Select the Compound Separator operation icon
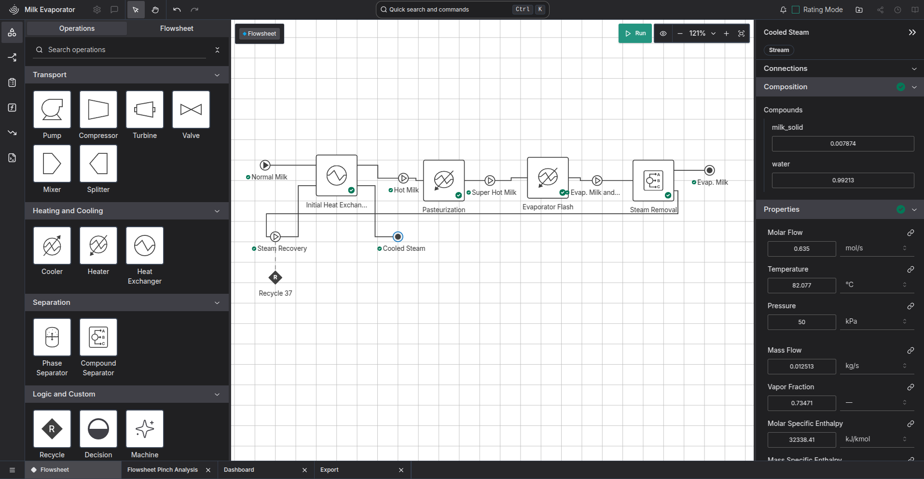 pyautogui.click(x=98, y=337)
